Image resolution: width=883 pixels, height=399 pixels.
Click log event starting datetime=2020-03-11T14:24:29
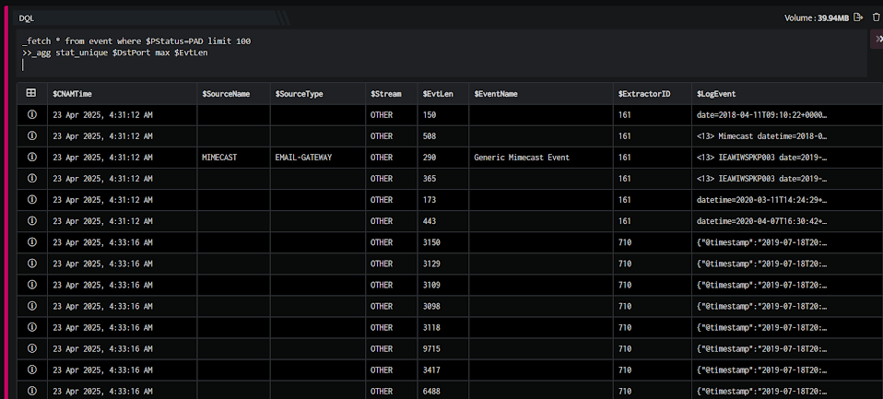pos(763,200)
